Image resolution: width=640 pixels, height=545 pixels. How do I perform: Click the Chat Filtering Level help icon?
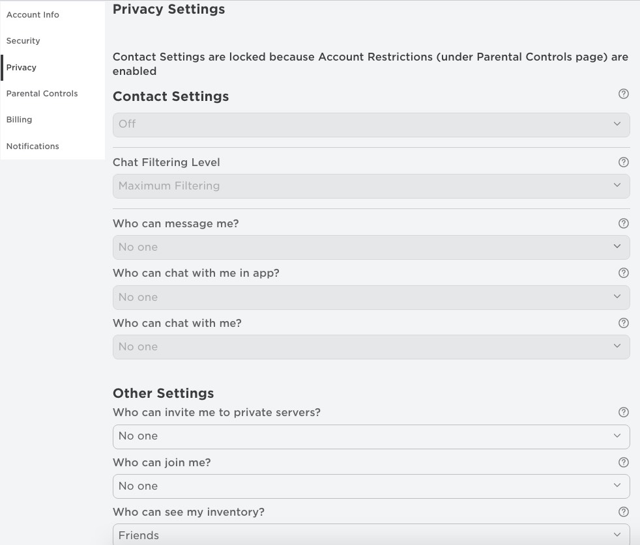[x=624, y=162]
